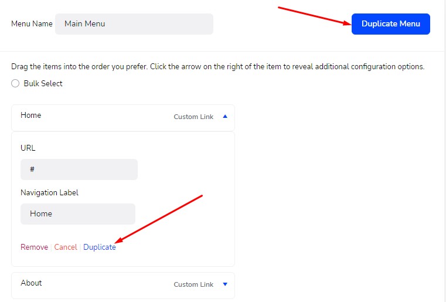Select the Home menu item title
The width and height of the screenshot is (446, 302).
click(31, 116)
